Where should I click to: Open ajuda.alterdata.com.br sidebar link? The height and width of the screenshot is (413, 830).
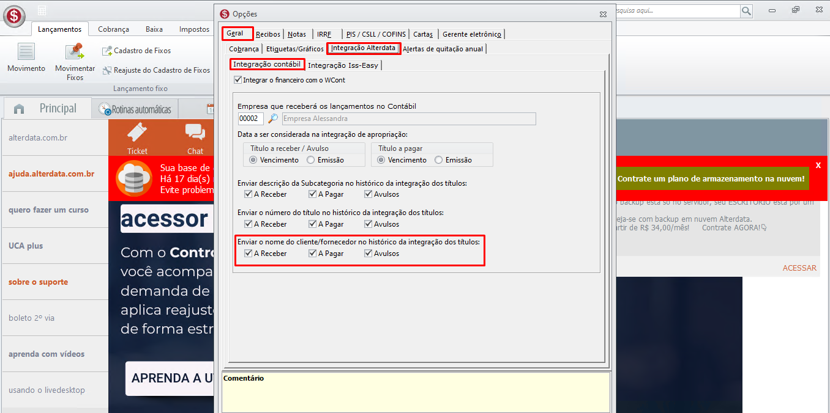pyautogui.click(x=51, y=174)
